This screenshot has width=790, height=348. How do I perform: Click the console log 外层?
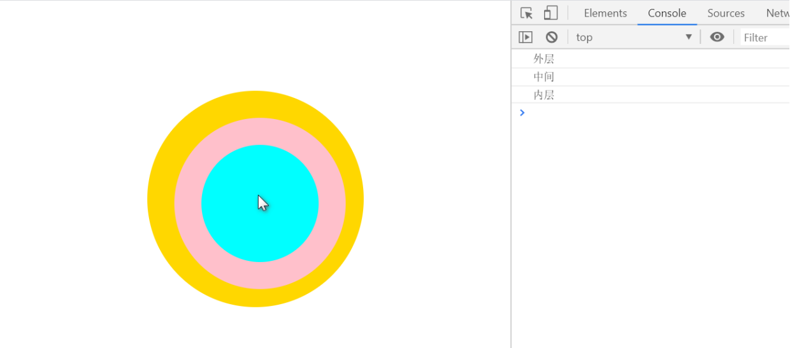(x=544, y=59)
